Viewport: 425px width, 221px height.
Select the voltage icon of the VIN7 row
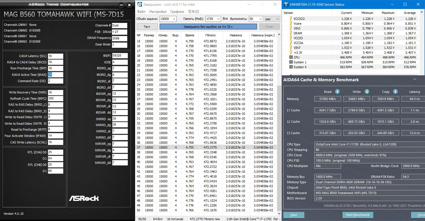coord(291,48)
